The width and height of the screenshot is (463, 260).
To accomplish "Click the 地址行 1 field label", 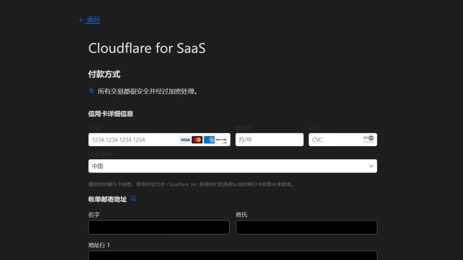I will coord(99,245).
